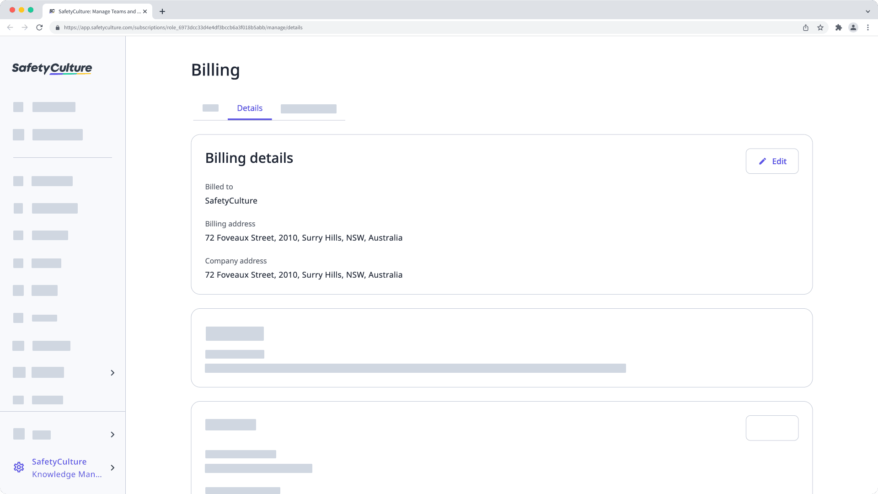Switch to the Details tab
Image resolution: width=878 pixels, height=494 pixels.
[250, 108]
